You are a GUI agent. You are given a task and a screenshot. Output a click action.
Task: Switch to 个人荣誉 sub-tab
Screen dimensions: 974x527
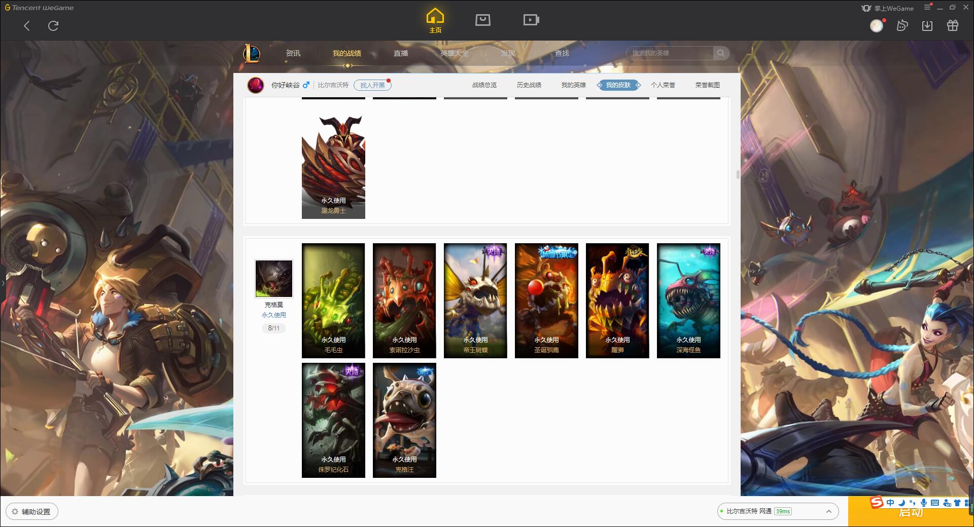pos(663,85)
